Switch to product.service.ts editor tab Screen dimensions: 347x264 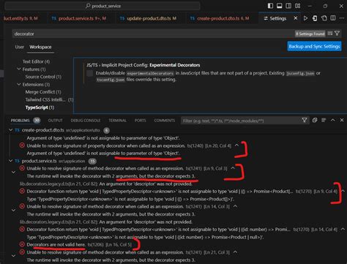78,18
